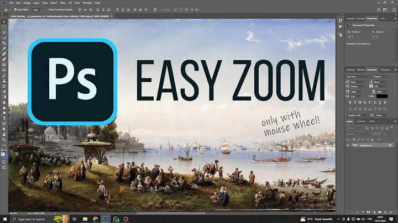Switch to the Paths tab
Image resolution: width=398 pixels, height=223 pixels.
click(x=372, y=121)
